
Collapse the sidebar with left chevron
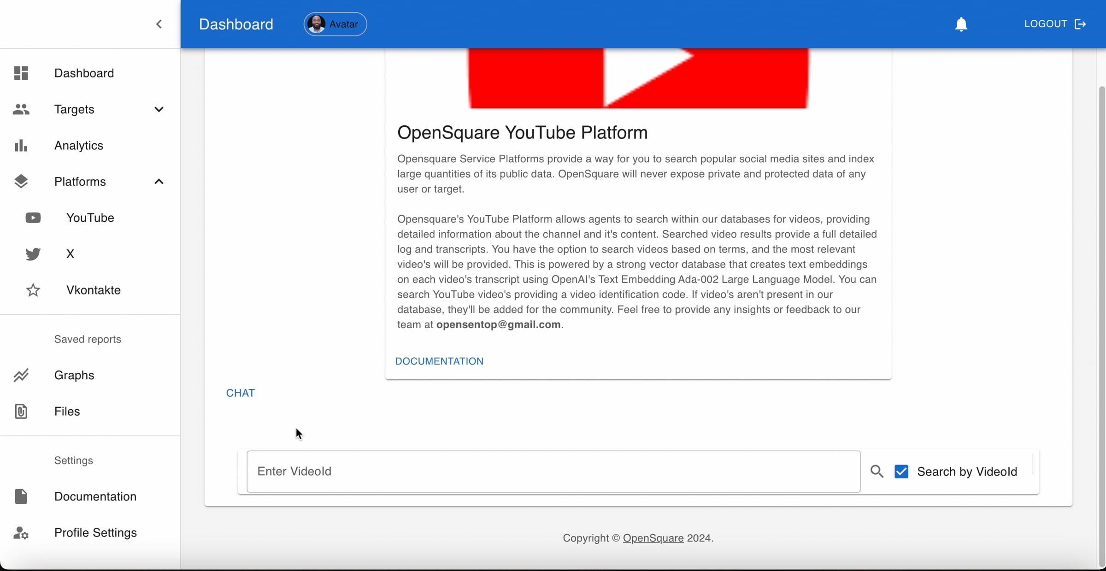(159, 24)
